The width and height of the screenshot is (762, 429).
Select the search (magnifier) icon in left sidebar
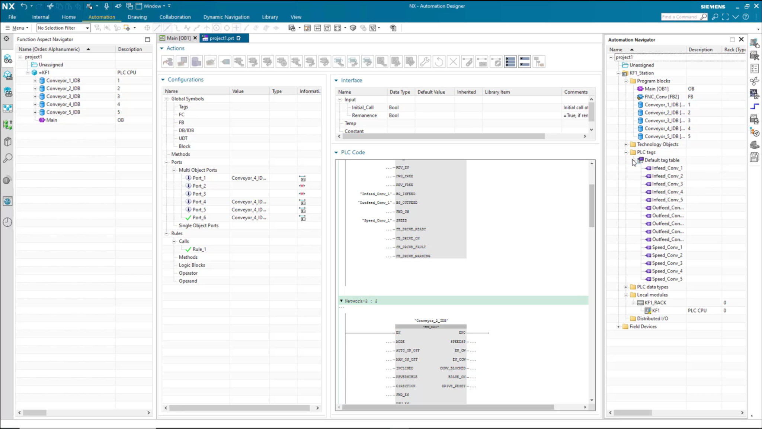tap(7, 158)
